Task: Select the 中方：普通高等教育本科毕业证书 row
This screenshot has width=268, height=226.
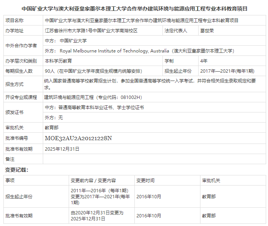Action: click(x=154, y=107)
